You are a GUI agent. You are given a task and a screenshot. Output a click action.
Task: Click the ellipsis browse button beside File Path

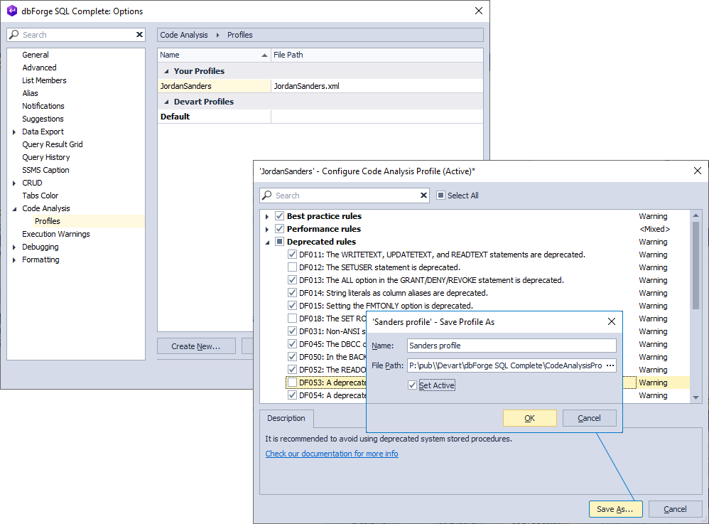[610, 365]
